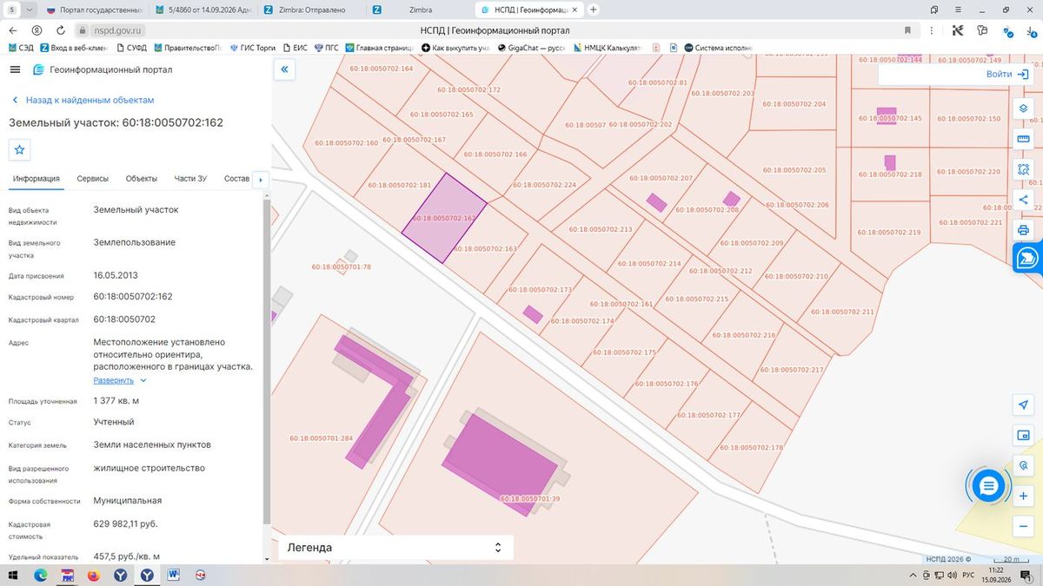
Task: Collapse the left information panel
Action: pyautogui.click(x=284, y=69)
